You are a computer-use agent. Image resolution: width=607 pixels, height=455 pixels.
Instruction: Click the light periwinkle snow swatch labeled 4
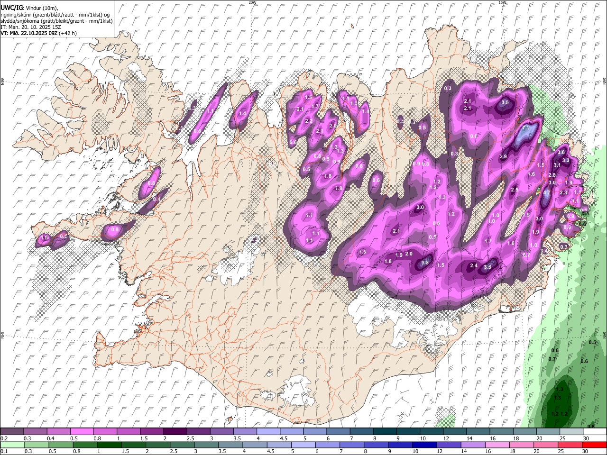pyautogui.click(x=268, y=432)
